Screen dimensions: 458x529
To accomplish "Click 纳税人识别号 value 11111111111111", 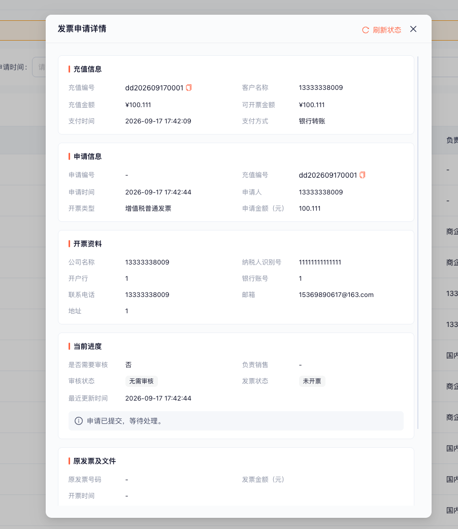I will pos(320,262).
